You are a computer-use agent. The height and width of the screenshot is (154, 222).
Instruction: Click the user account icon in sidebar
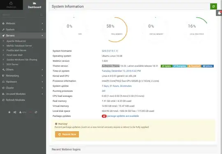tap(21, 112)
